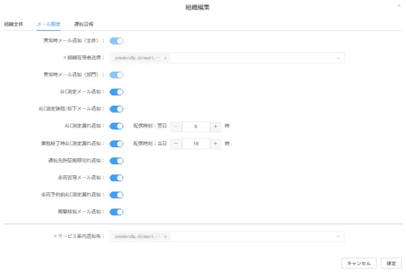The width and height of the screenshot is (406, 272).
Task: Expand the サービス案内通知先 dropdown arrow
Action: pyautogui.click(x=338, y=237)
